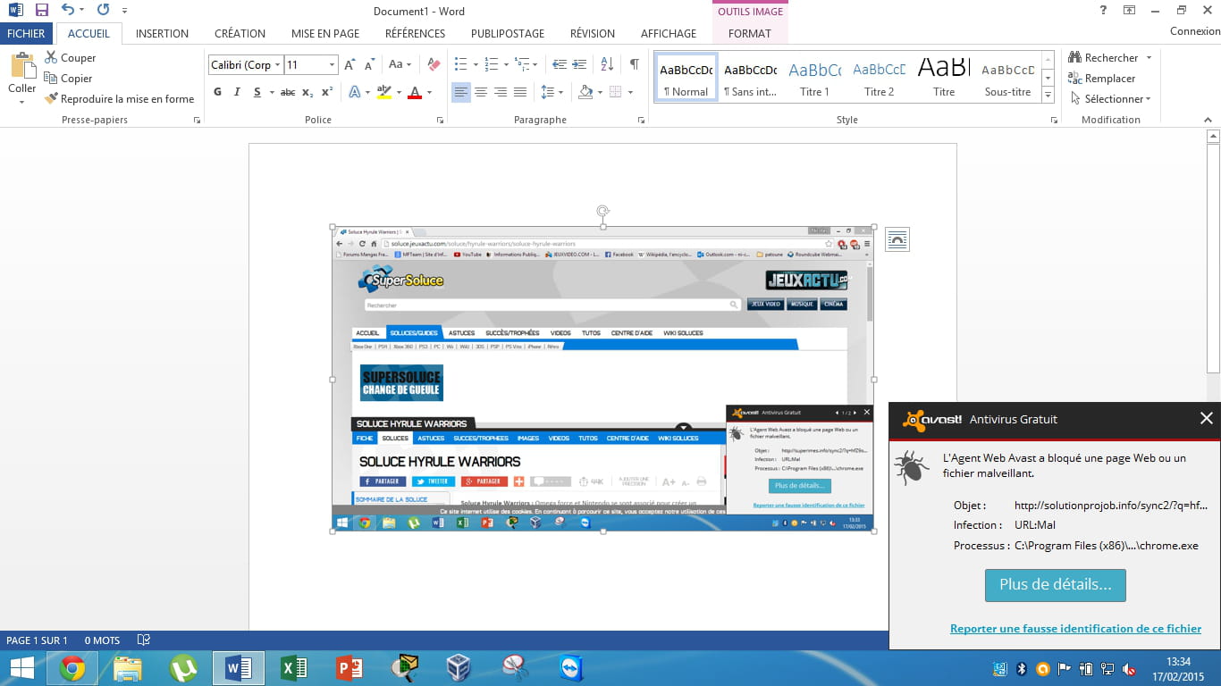Viewport: 1221px width, 686px height.
Task: Expand the Styles gallery more arrow
Action: [1048, 96]
